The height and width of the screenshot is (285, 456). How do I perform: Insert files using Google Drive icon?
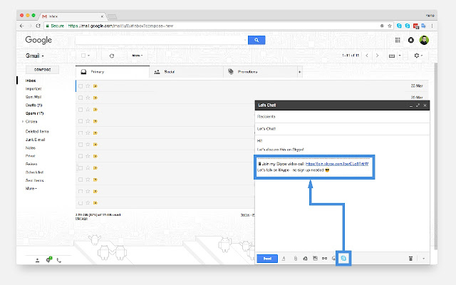pos(305,258)
